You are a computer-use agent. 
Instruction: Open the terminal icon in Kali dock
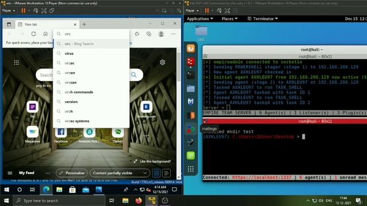(x=191, y=75)
